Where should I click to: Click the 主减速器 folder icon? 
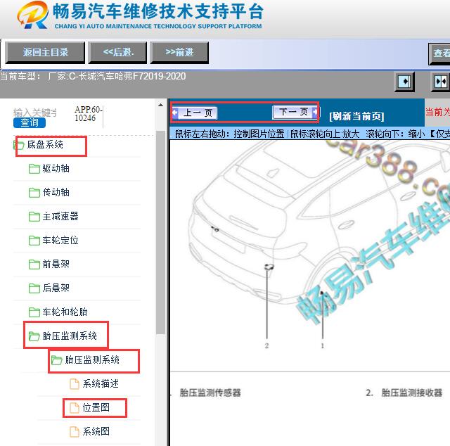coord(34,217)
